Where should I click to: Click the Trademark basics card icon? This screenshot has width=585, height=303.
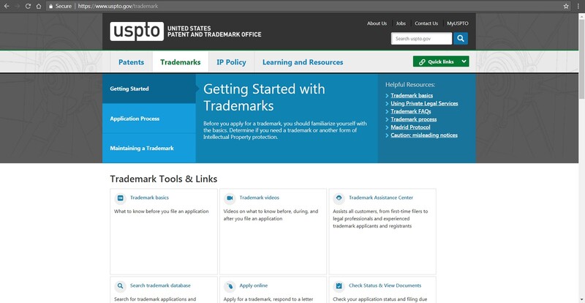tap(120, 198)
